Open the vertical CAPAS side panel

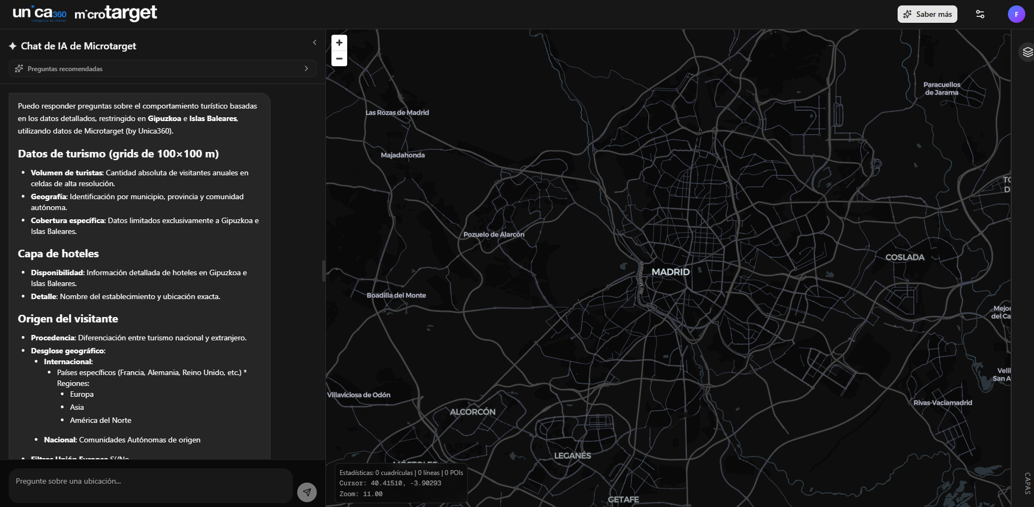pos(1027,483)
